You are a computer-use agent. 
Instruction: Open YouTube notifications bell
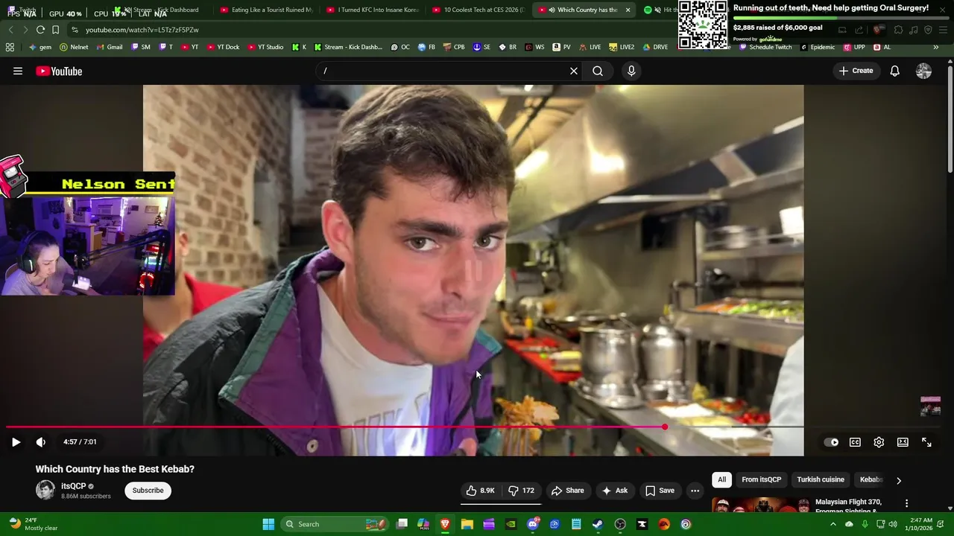(894, 71)
